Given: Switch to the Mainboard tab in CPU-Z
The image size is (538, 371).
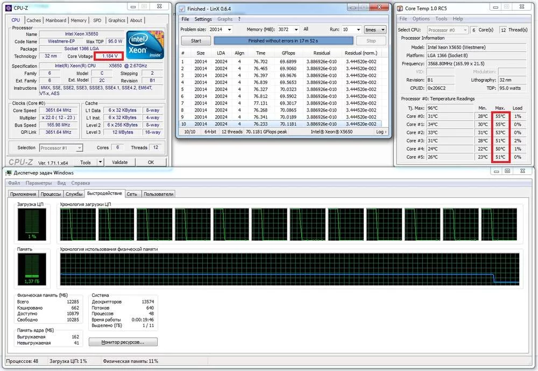Looking at the screenshot, I should (55, 20).
